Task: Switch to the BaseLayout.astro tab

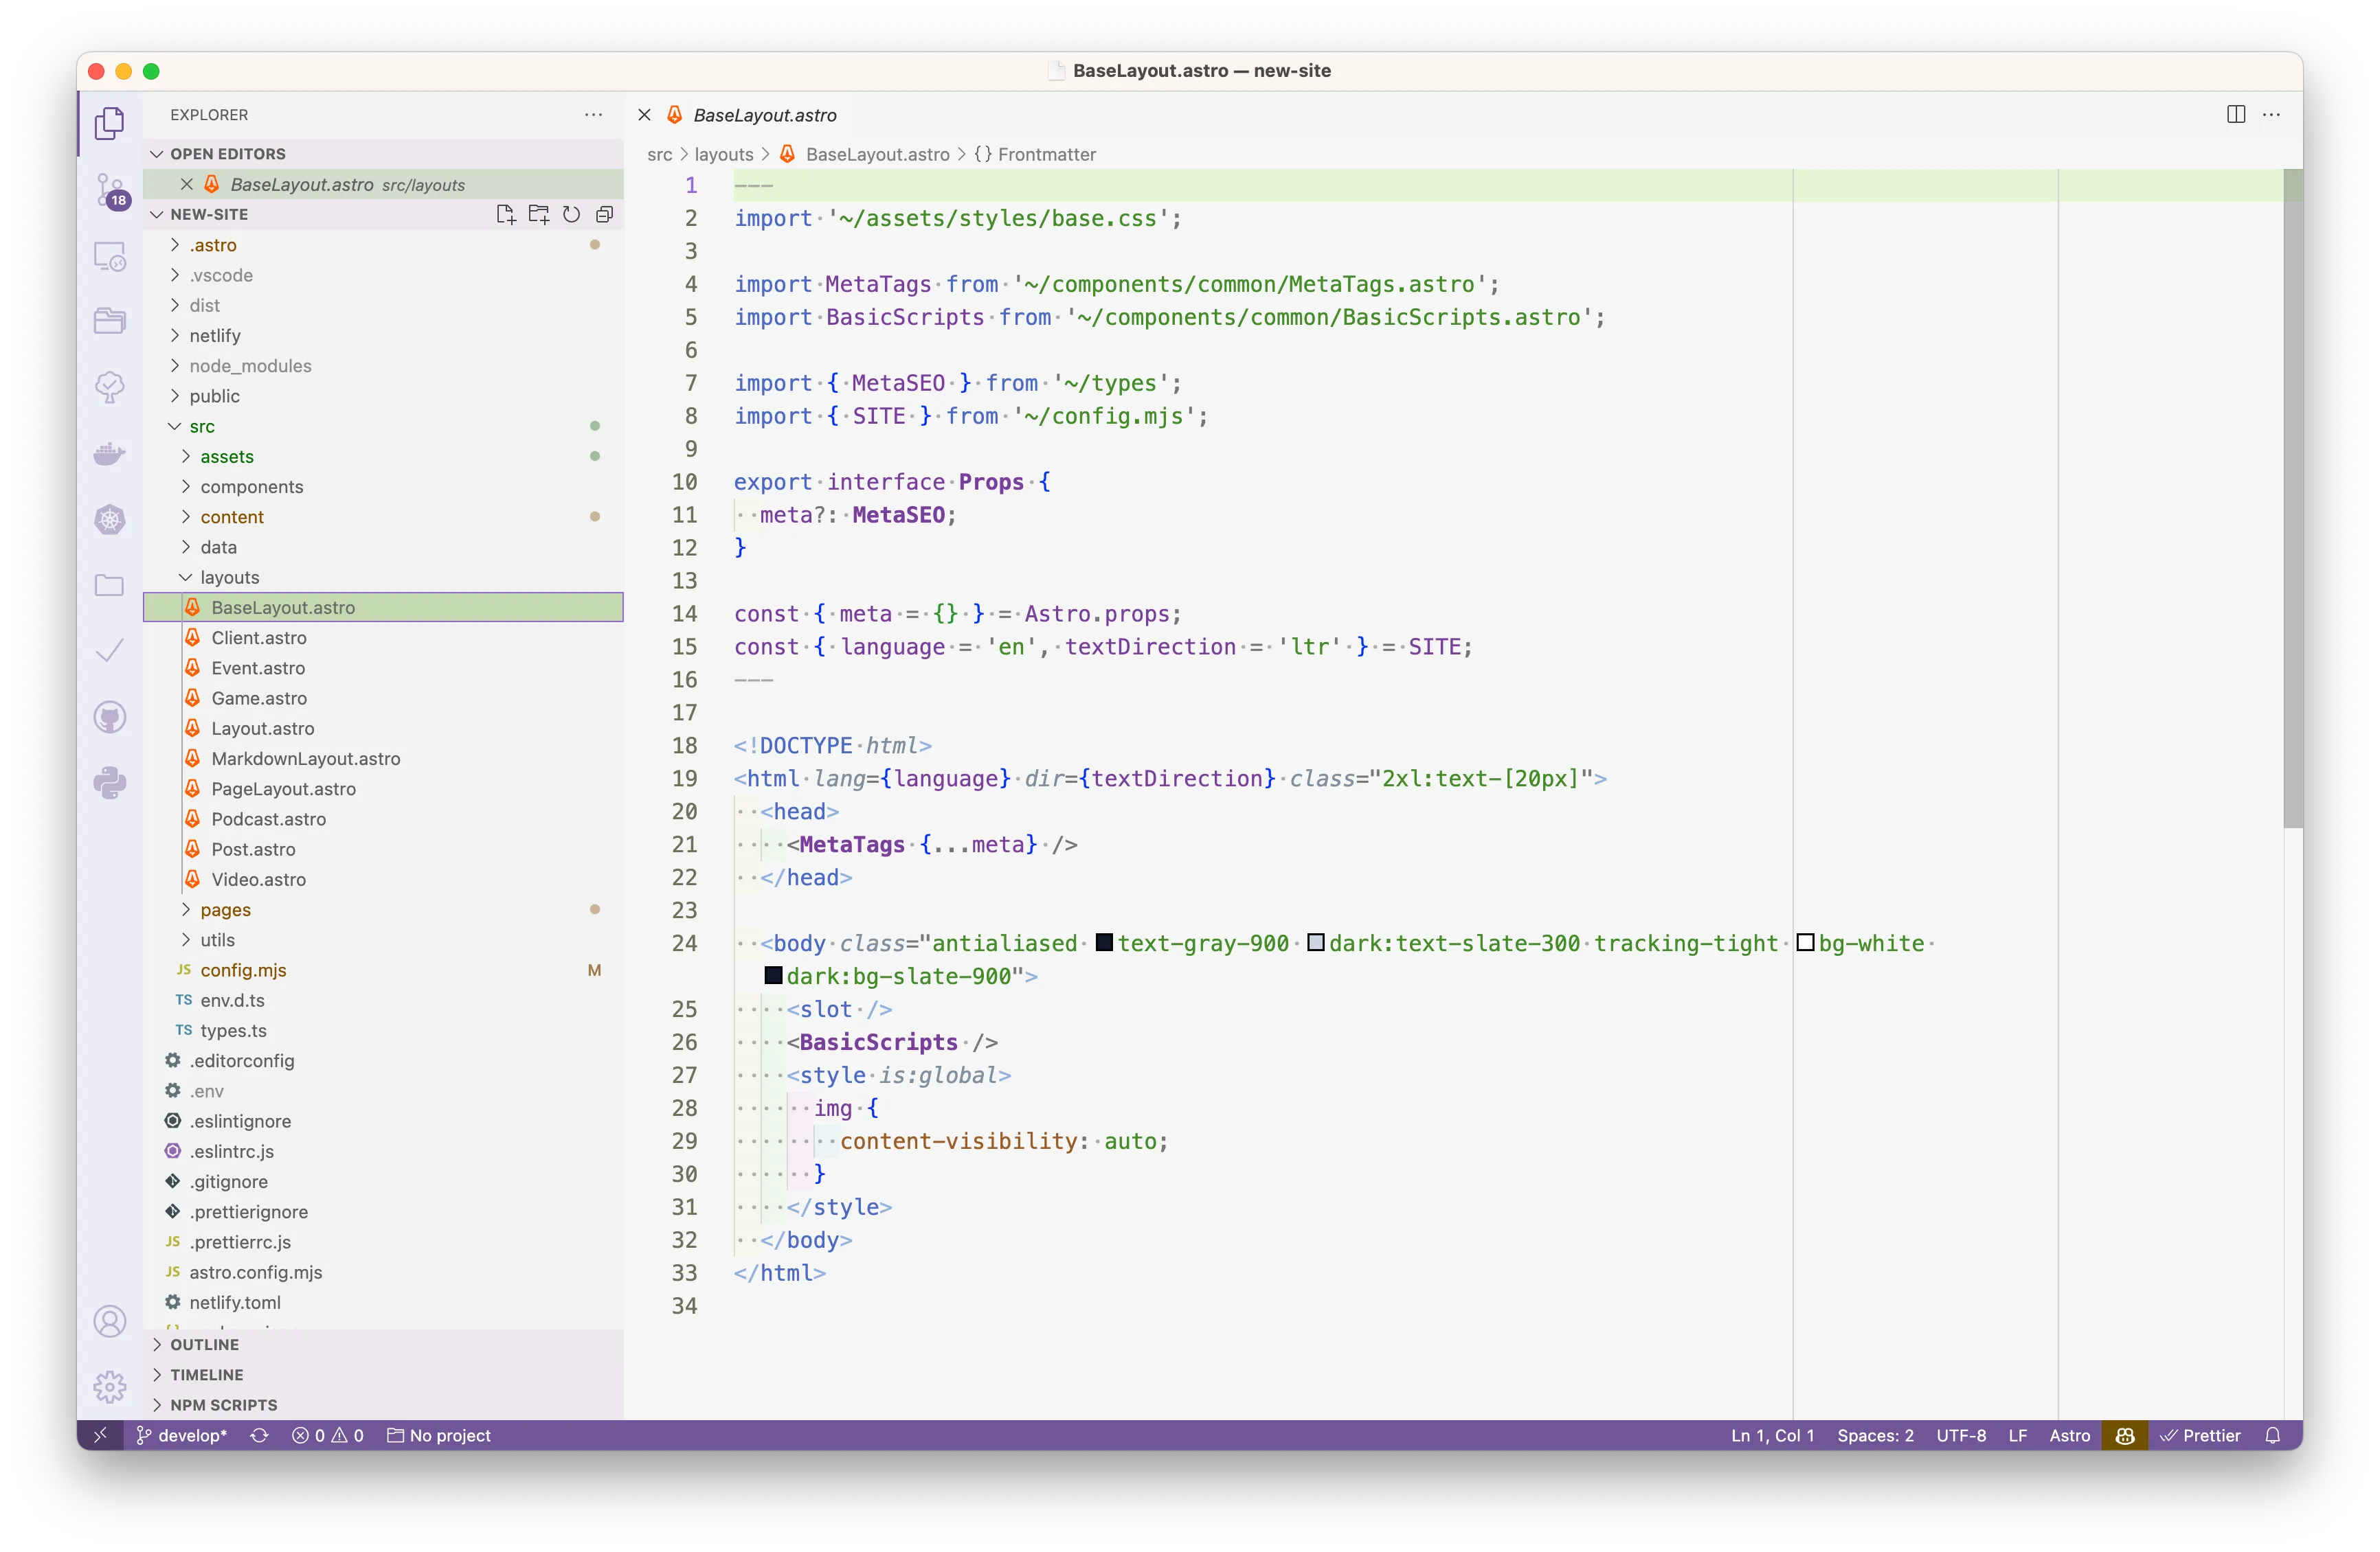Action: pos(763,114)
